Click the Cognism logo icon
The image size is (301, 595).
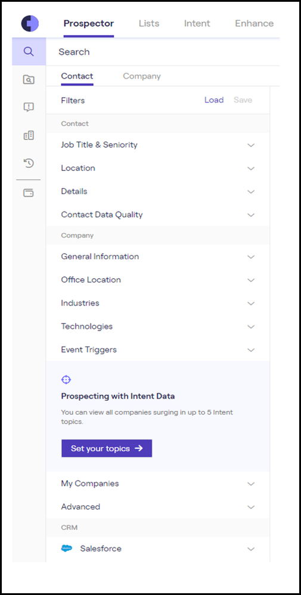point(30,24)
